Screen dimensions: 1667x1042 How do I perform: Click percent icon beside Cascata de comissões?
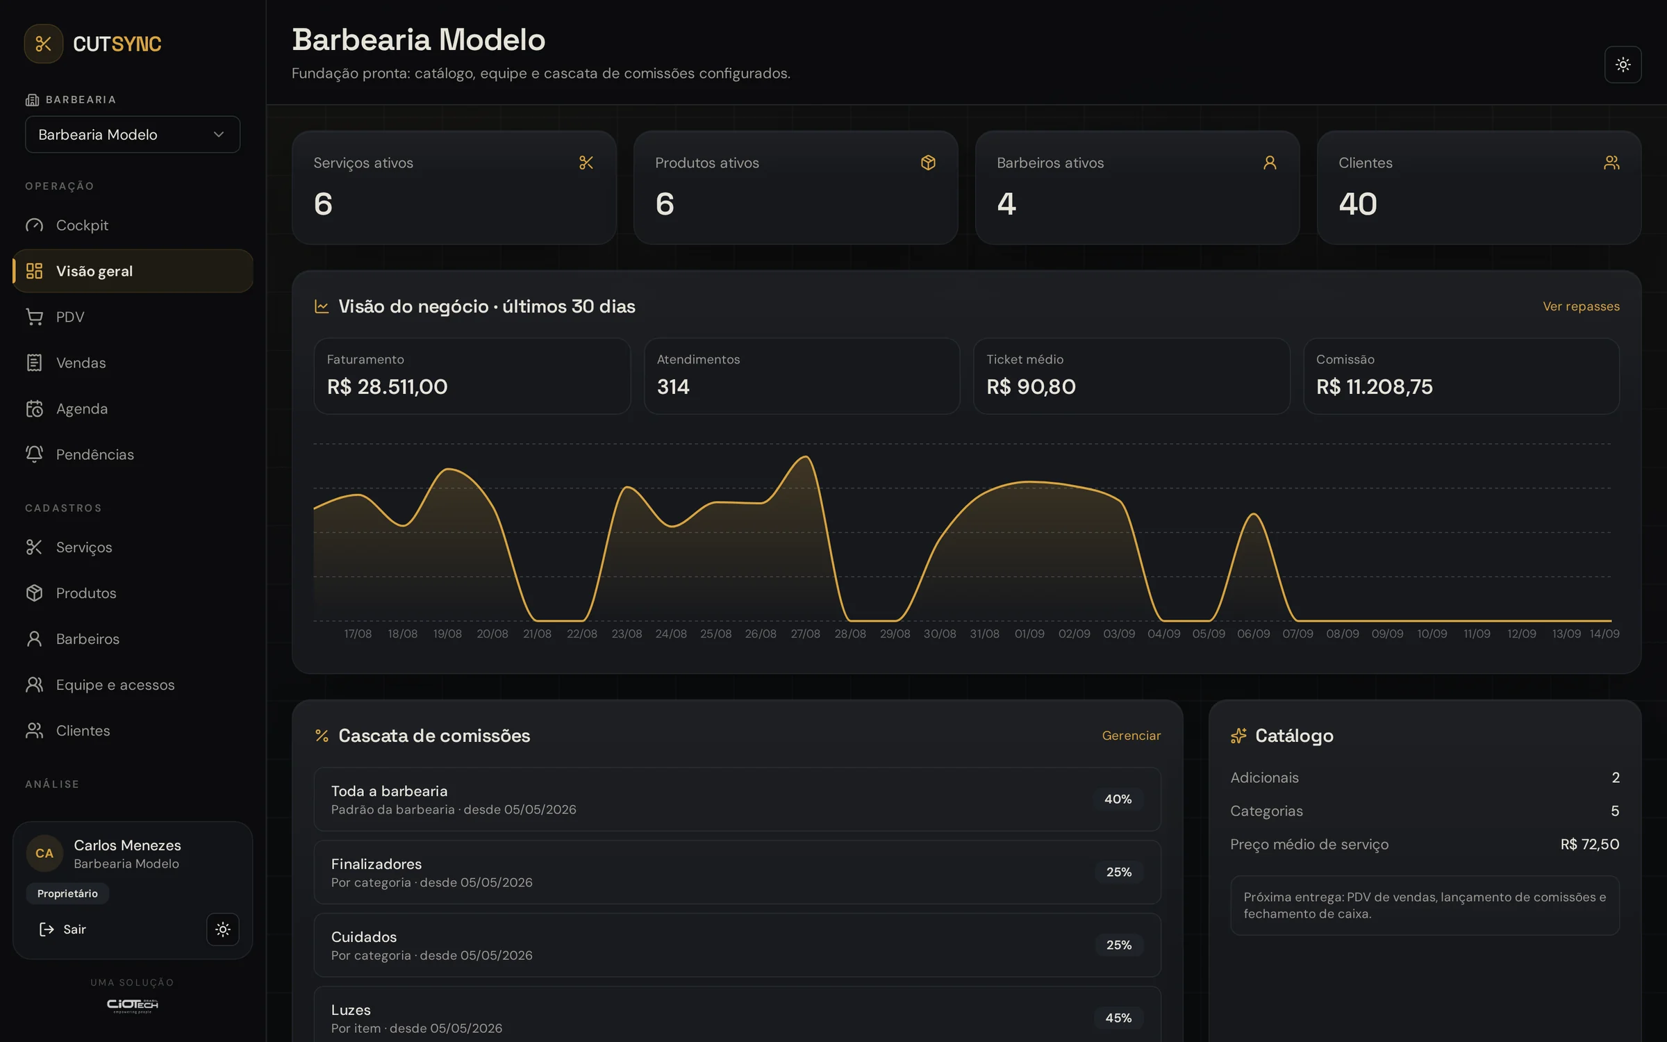(x=322, y=736)
